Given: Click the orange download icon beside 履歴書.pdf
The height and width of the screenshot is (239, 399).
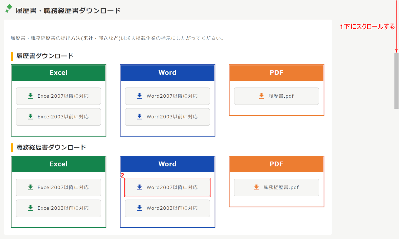Looking at the screenshot, I should [261, 96].
